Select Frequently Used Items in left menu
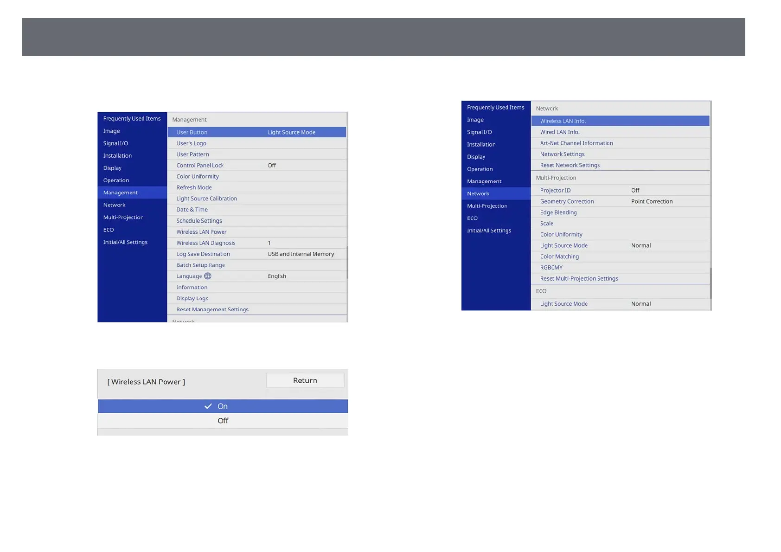The height and width of the screenshot is (552, 781). (132, 119)
